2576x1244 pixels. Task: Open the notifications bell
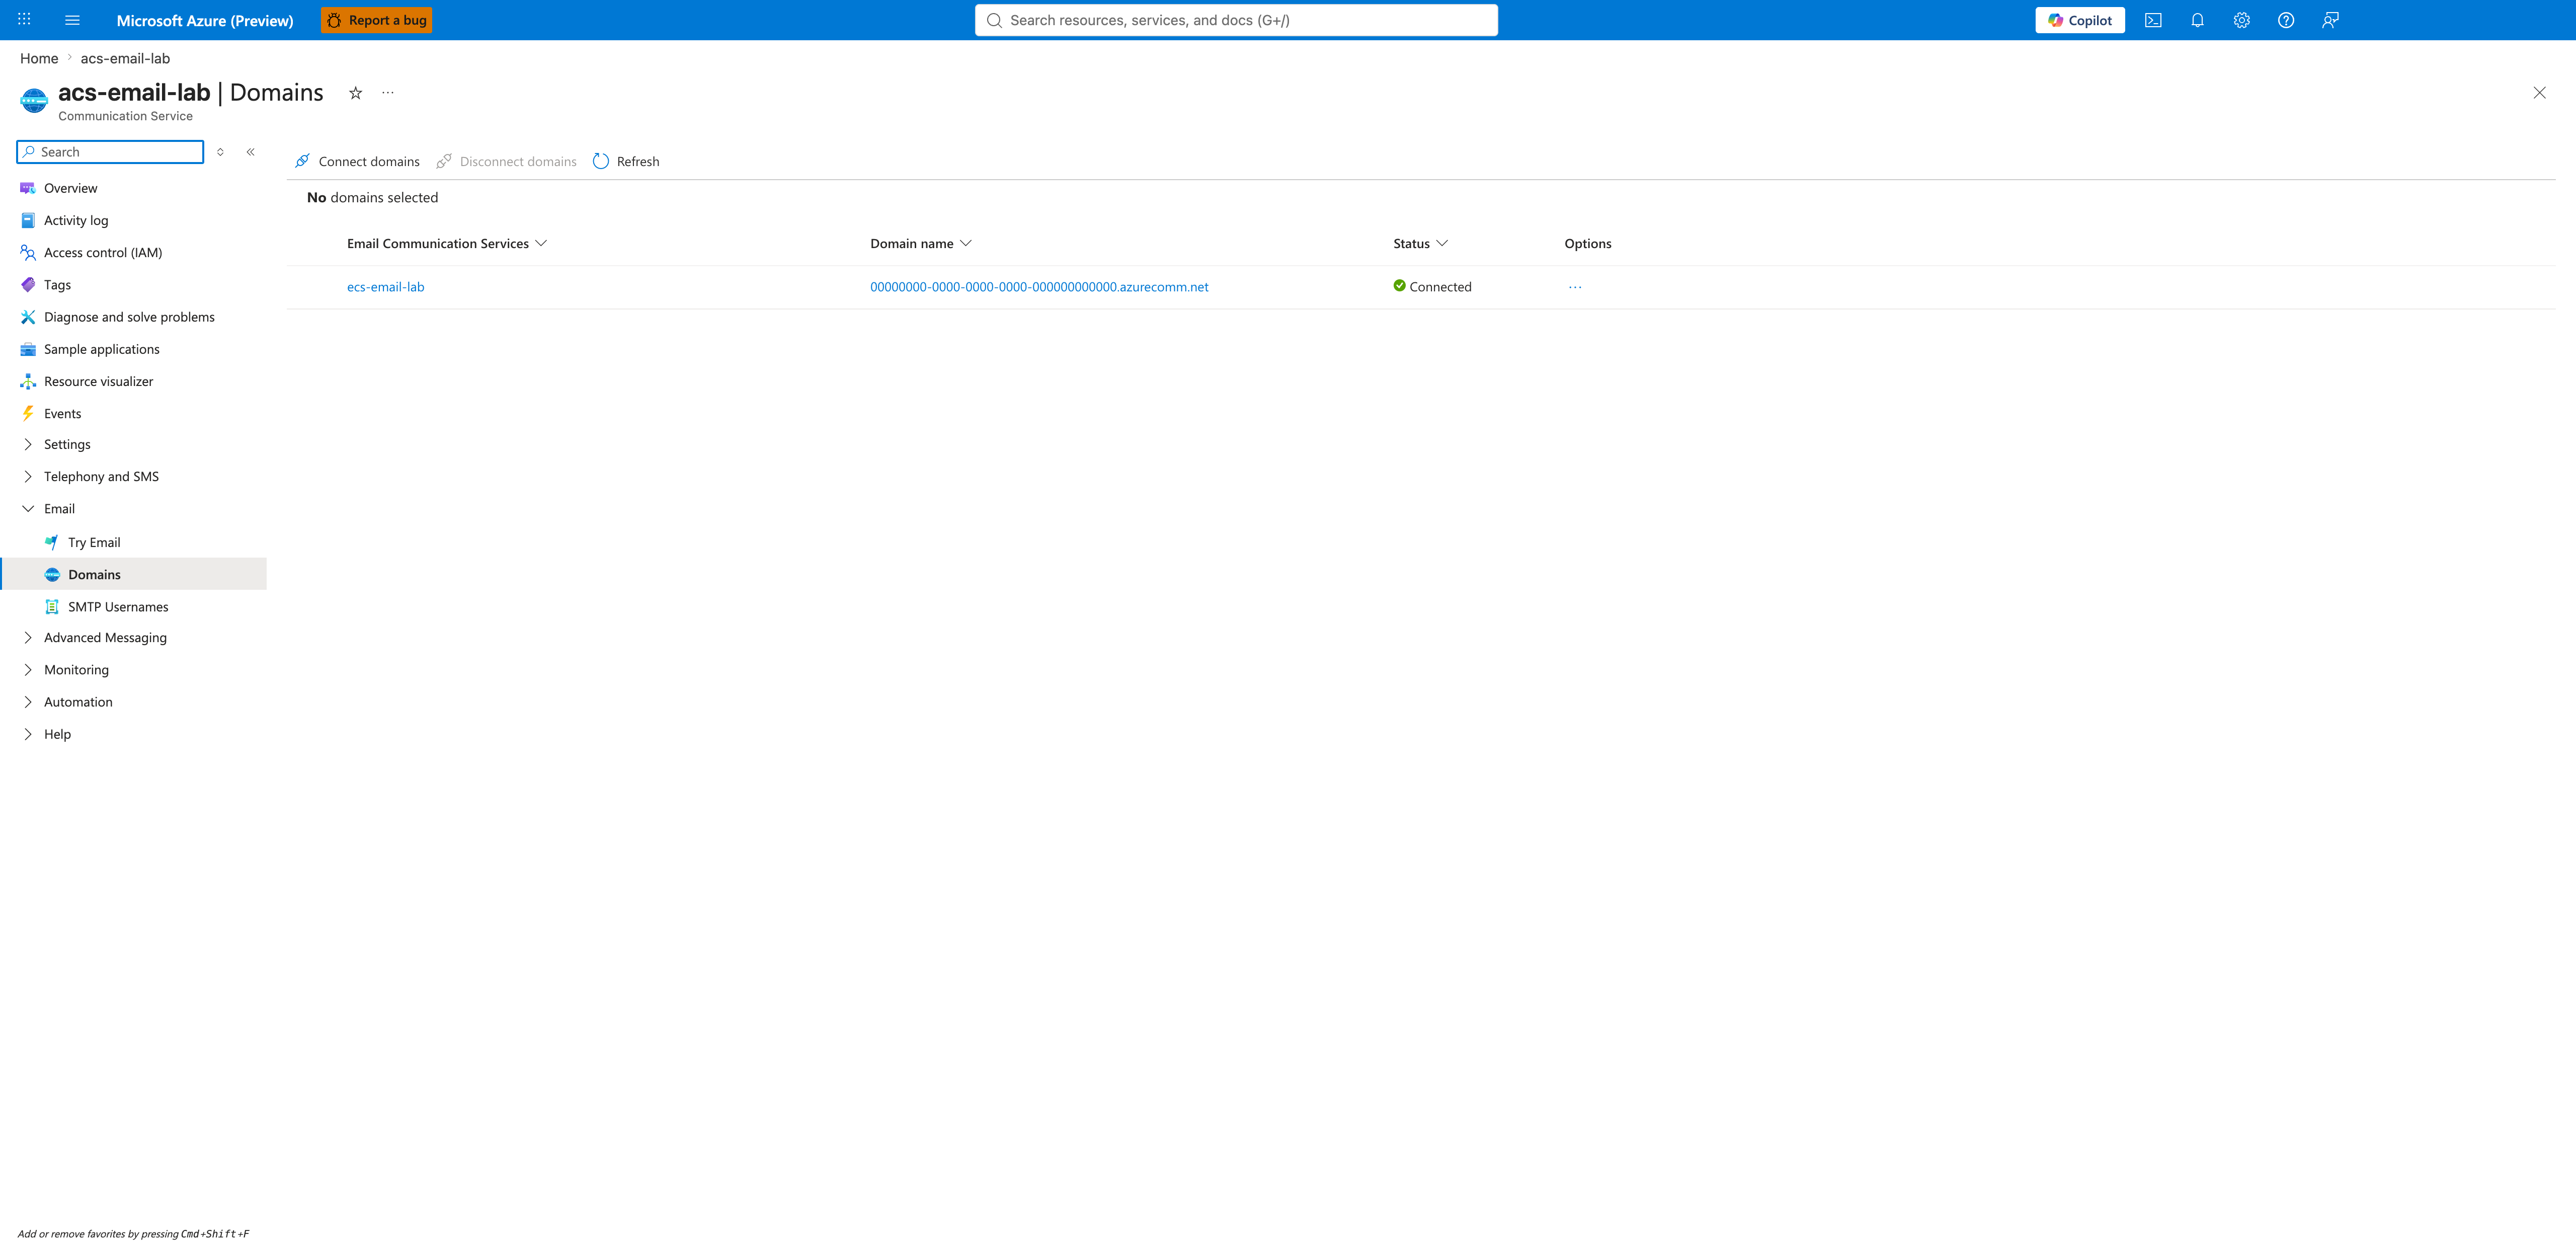click(2197, 20)
